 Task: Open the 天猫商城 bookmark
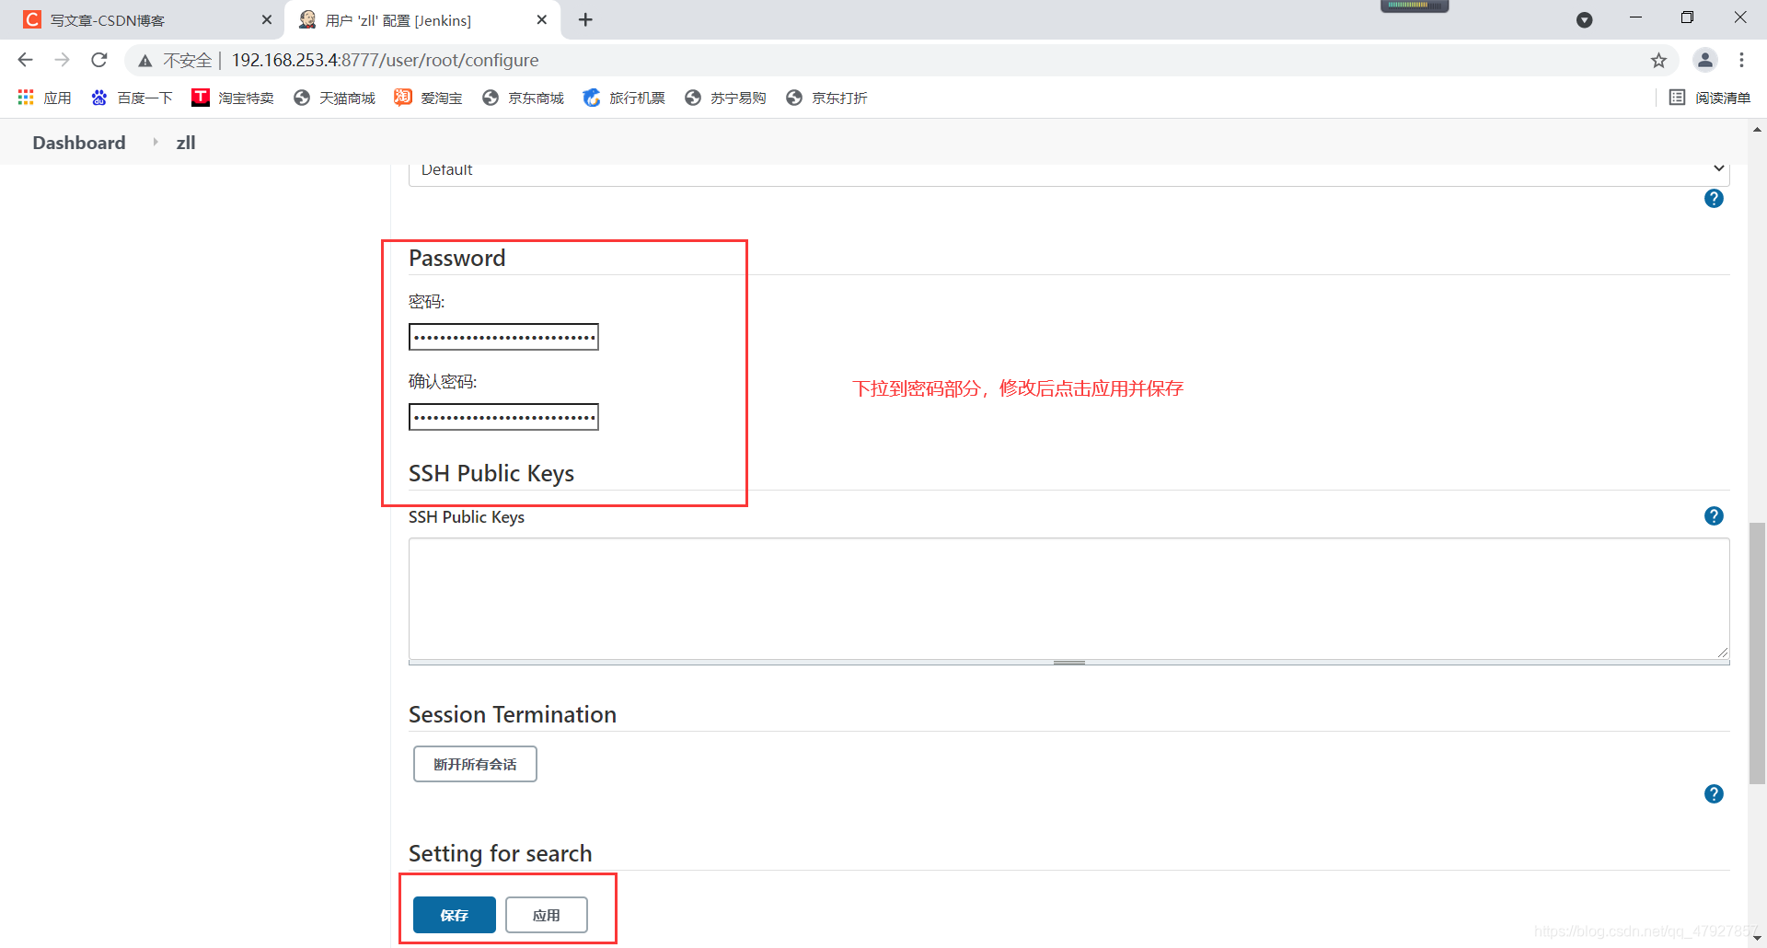point(334,98)
